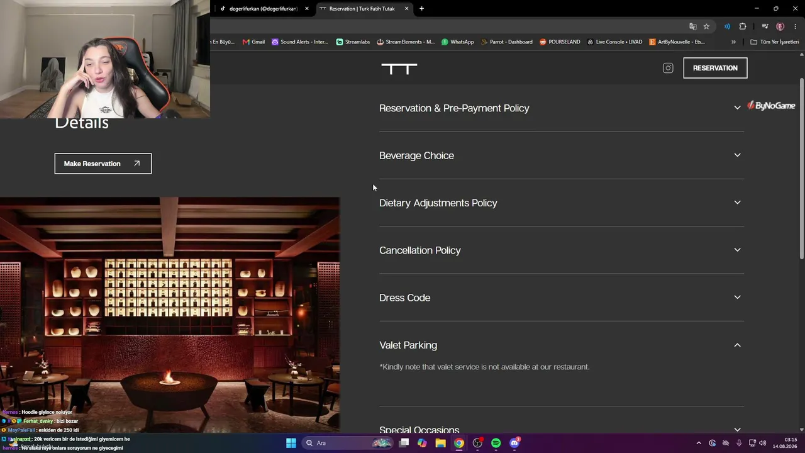Open the Sound Alerts bookmark

(300, 42)
